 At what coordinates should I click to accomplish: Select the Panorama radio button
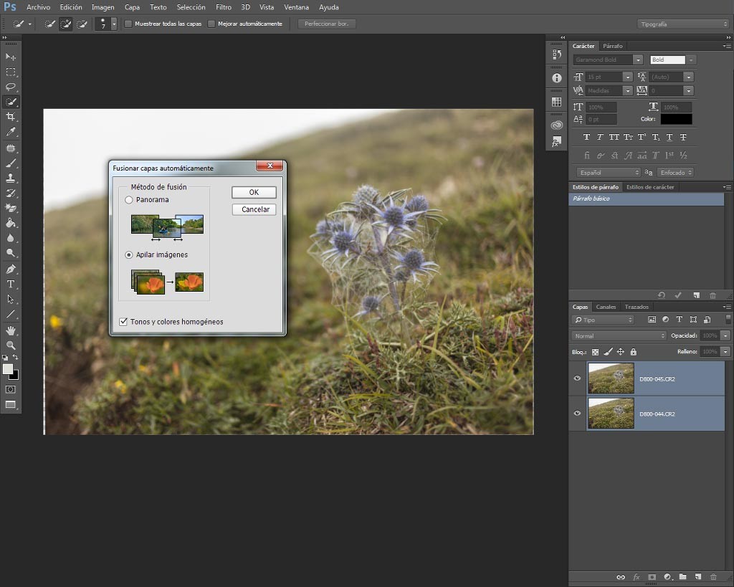coord(129,200)
